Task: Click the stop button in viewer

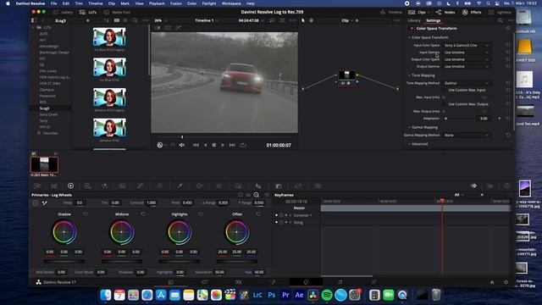Action: [214, 145]
